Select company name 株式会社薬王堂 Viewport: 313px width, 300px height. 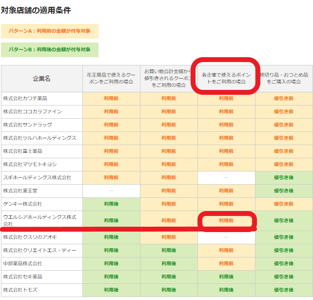coord(20,191)
